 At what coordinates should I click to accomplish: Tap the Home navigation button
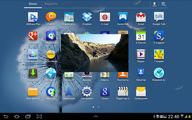[x=17, y=116]
